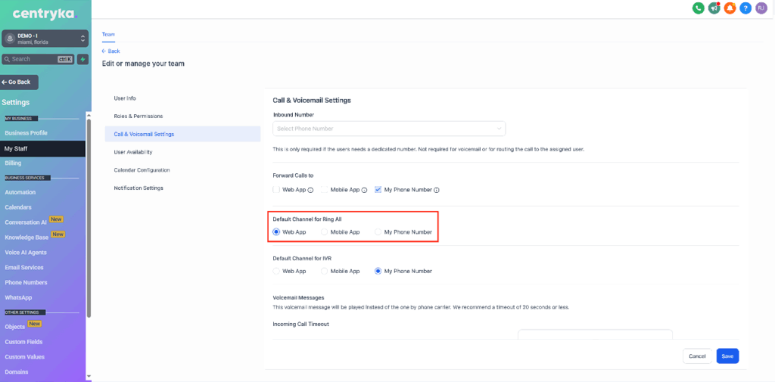Click the megaphone announcements icon
Image resolution: width=775 pixels, height=382 pixels.
point(714,8)
